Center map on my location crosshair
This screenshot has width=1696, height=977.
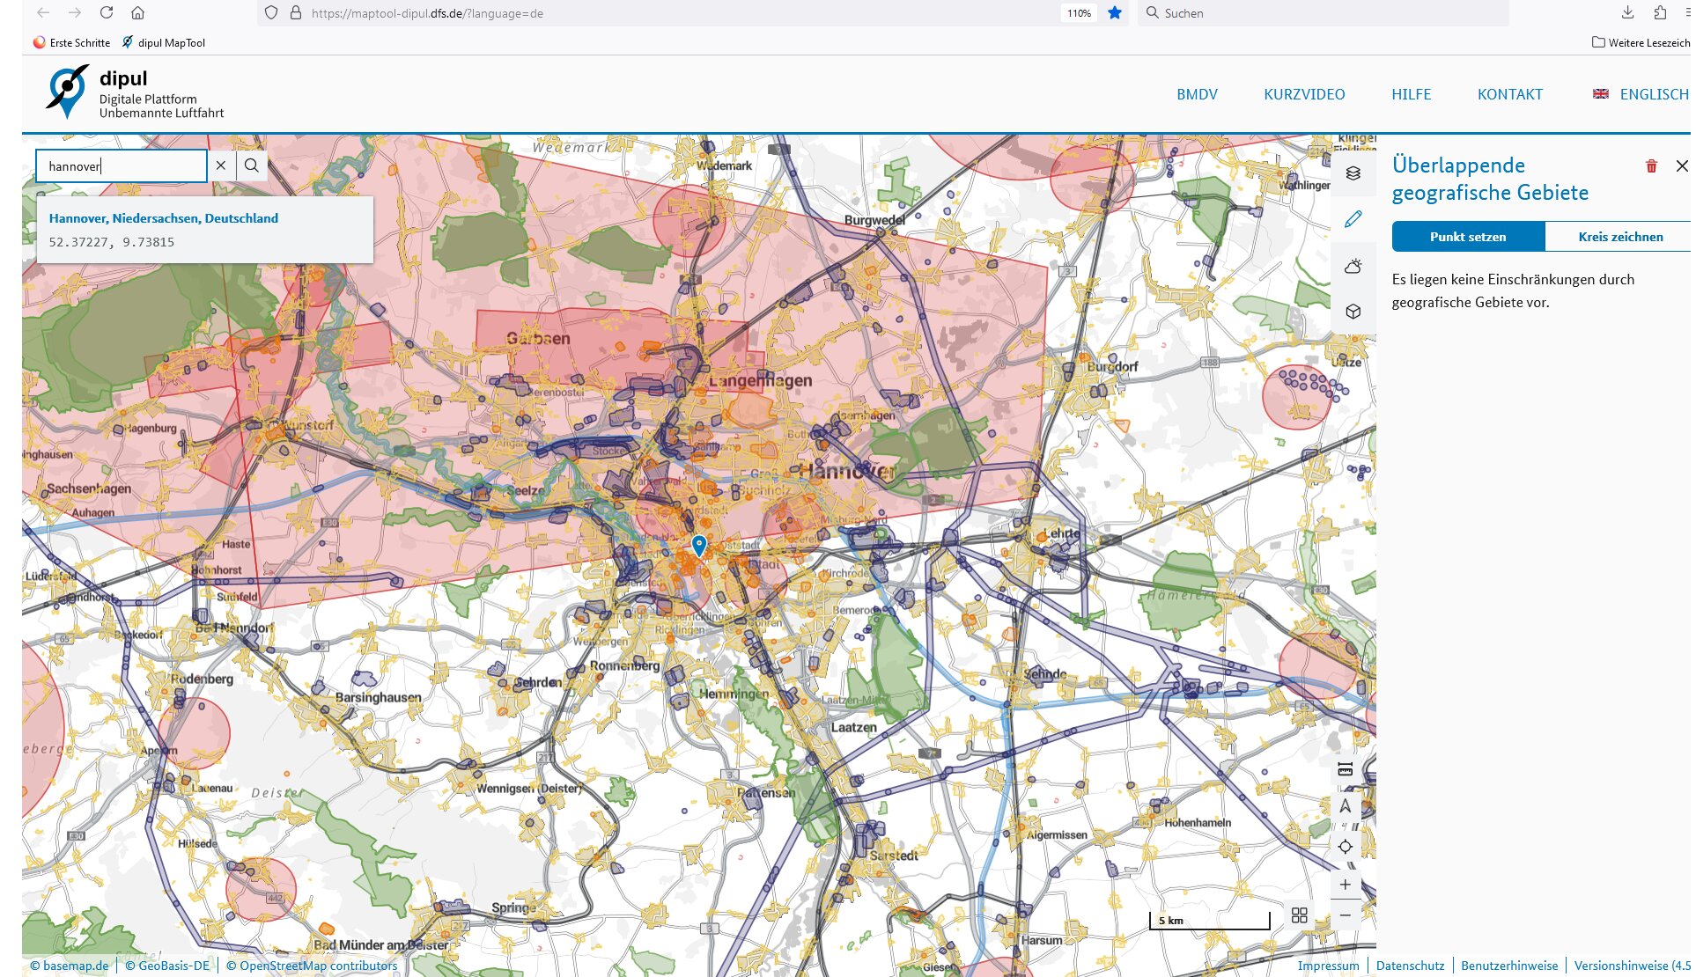coord(1345,847)
